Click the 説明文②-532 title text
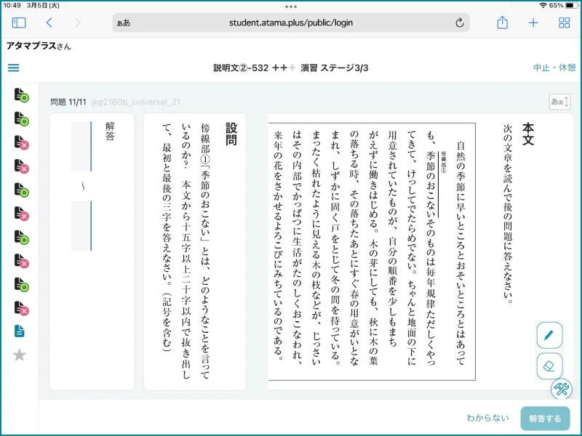The width and height of the screenshot is (582, 436). tap(241, 68)
